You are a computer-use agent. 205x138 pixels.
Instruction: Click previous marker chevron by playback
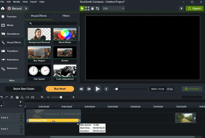click(x=106, y=89)
